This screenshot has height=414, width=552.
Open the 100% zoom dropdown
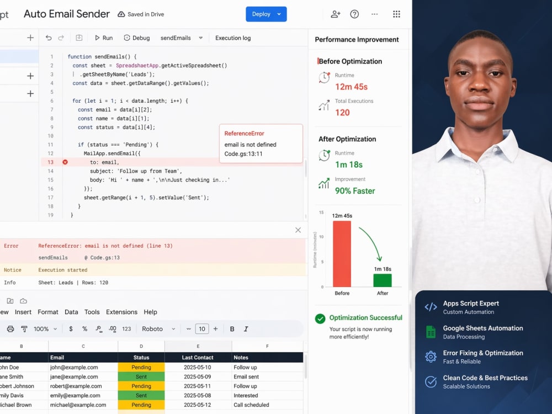coord(45,329)
